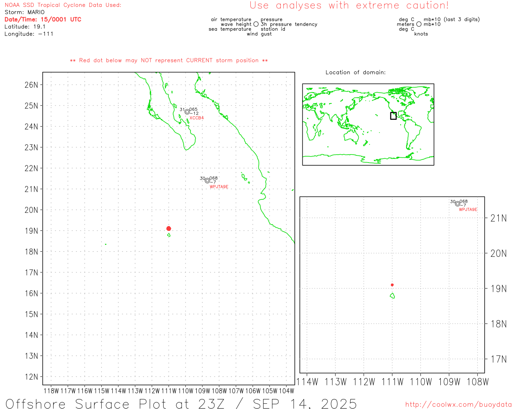Viewport: 512px width, 409px height.
Task: Click the red storm position dot on main map
Action: [x=169, y=228]
